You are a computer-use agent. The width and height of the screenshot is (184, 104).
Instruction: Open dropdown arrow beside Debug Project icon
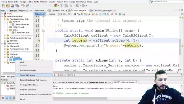[80, 6]
